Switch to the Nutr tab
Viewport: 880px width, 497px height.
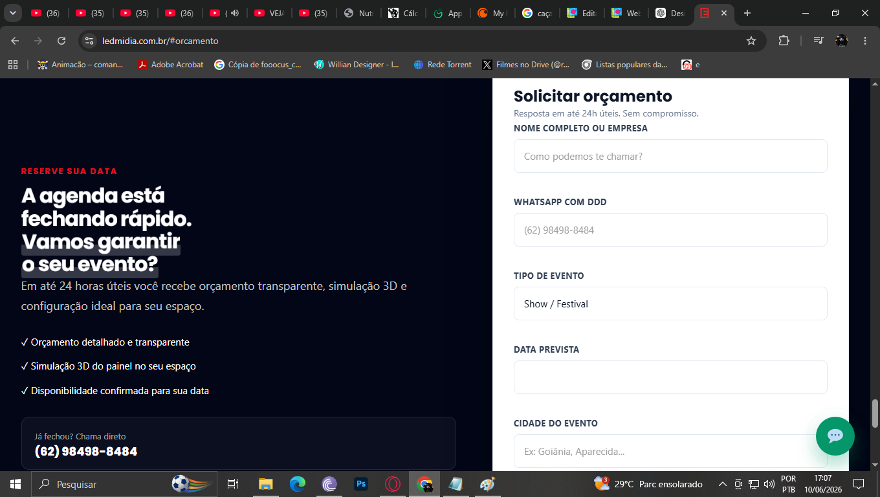[359, 13]
